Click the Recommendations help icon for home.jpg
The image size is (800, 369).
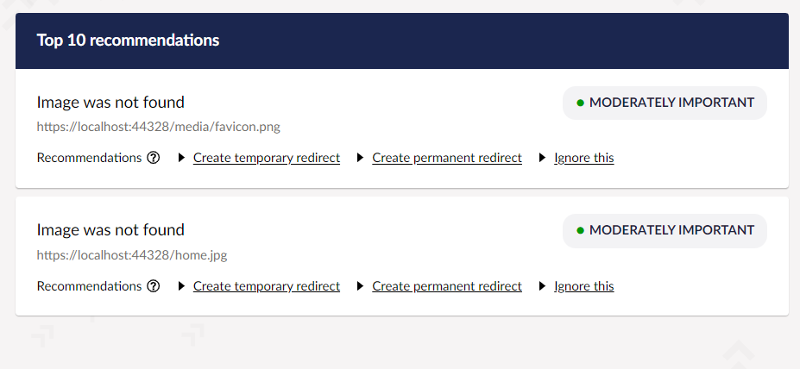tap(154, 286)
